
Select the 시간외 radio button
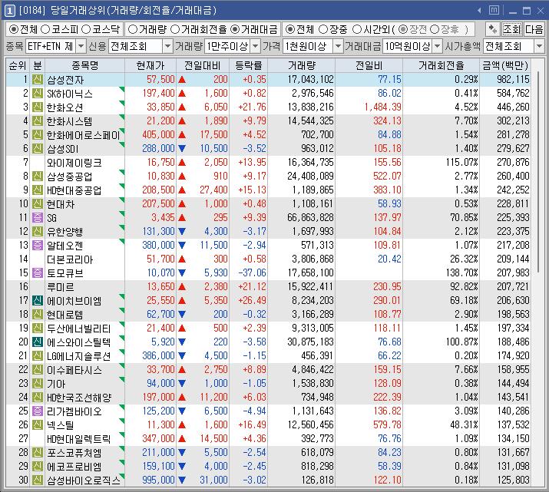[x=357, y=29]
